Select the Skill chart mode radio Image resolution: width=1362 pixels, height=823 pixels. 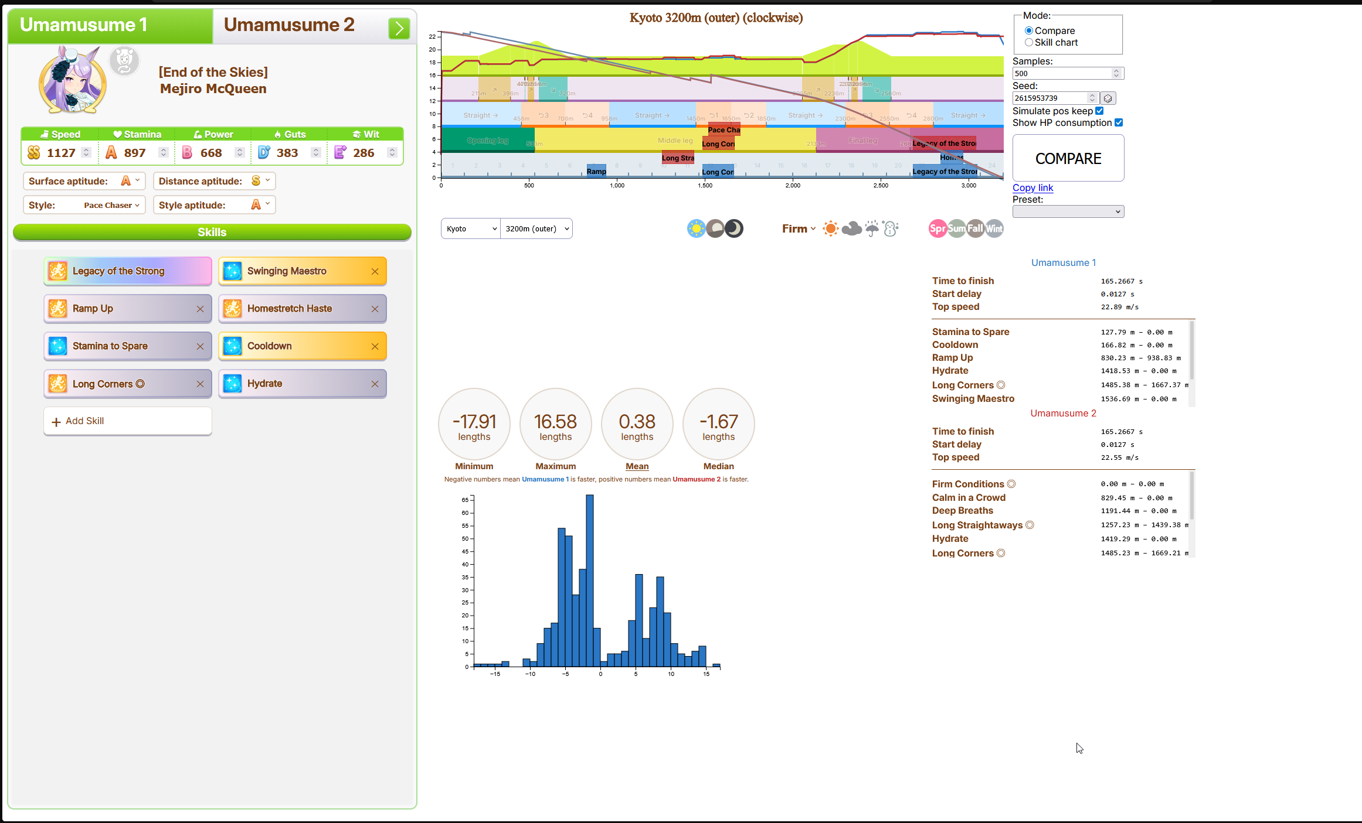[1028, 42]
